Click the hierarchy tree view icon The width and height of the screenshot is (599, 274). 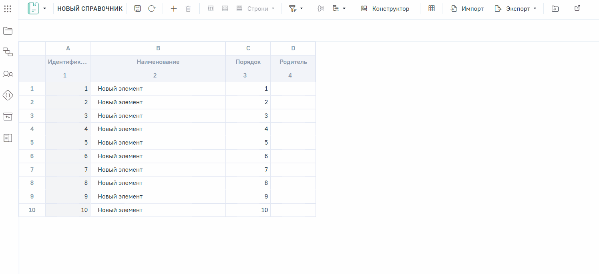[x=336, y=8]
